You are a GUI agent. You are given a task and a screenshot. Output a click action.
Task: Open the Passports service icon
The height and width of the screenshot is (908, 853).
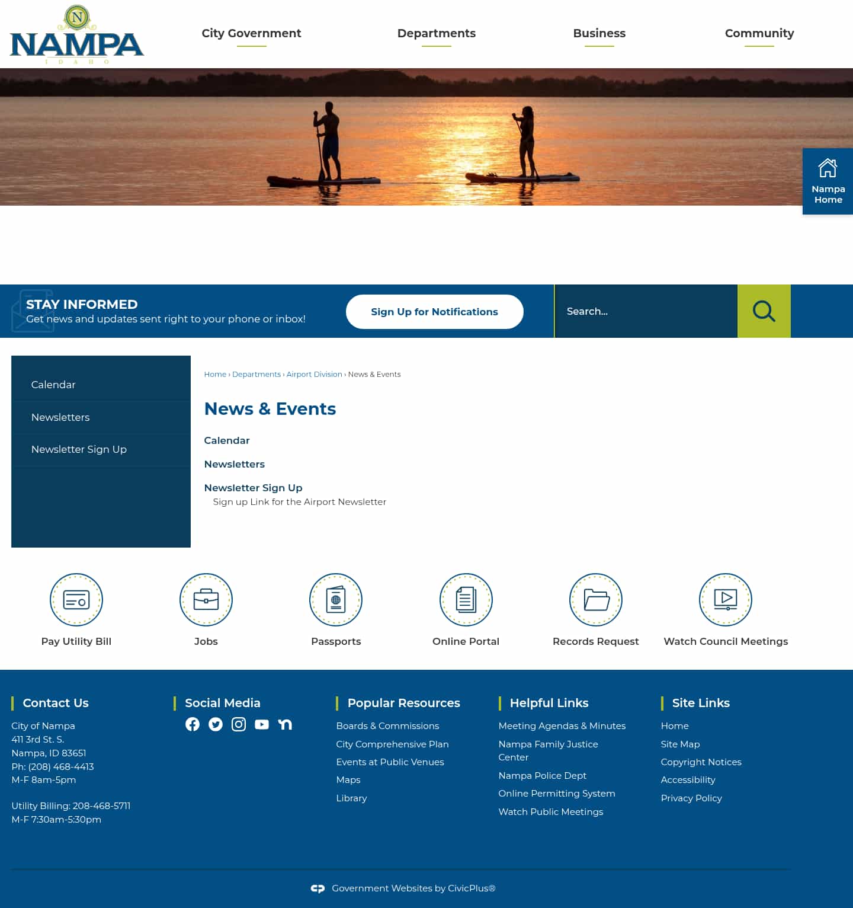[335, 599]
